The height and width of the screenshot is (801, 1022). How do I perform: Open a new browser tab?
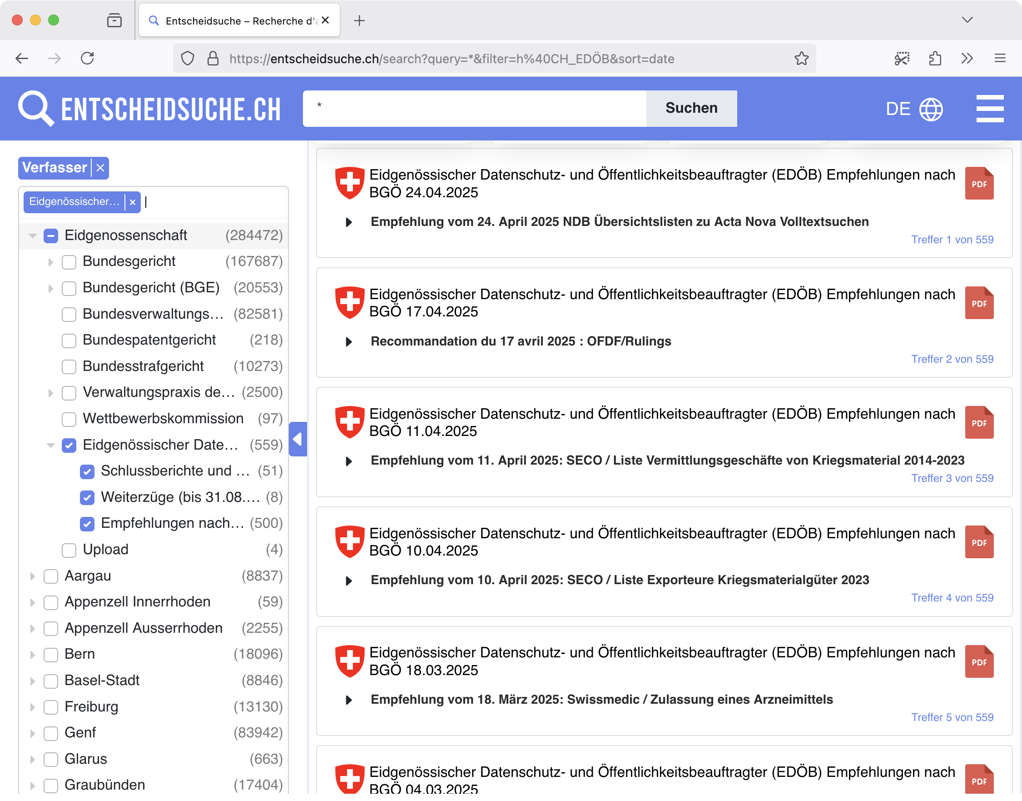359,20
